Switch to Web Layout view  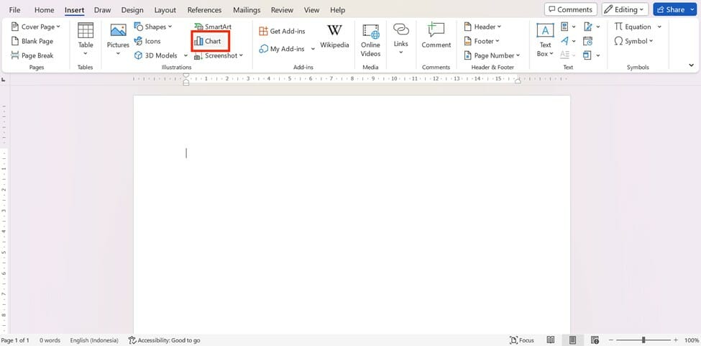pos(595,340)
